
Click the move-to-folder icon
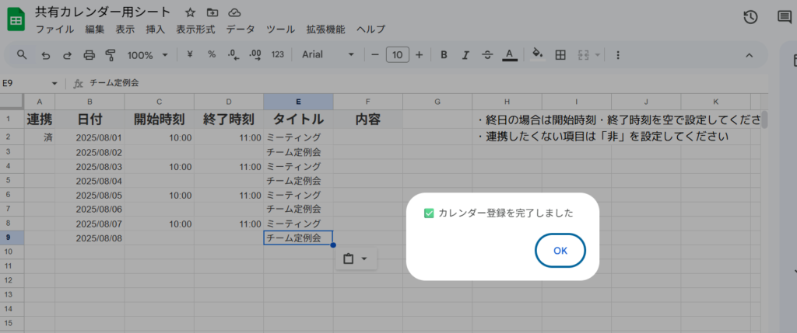coord(212,12)
